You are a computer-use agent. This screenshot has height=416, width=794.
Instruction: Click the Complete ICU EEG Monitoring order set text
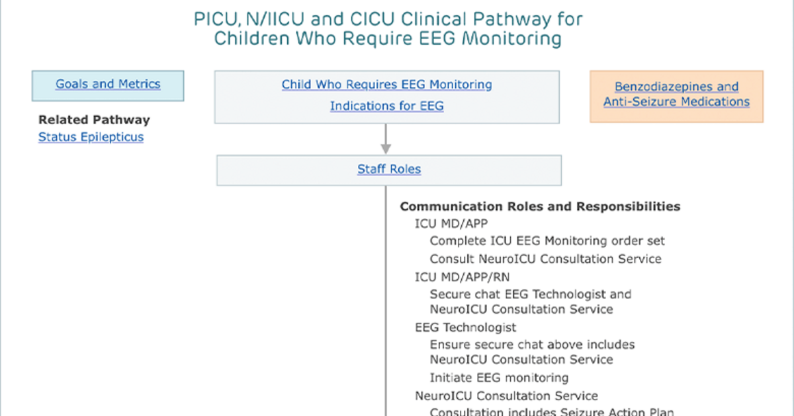pos(547,241)
